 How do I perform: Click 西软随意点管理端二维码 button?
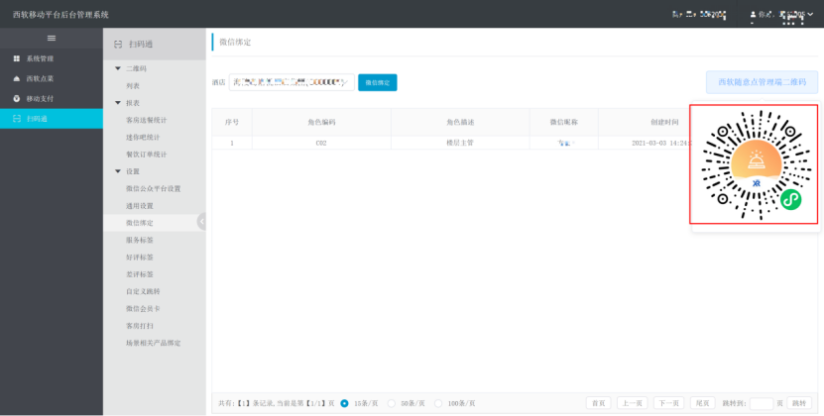click(x=762, y=82)
